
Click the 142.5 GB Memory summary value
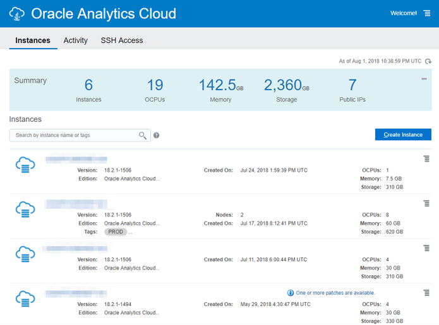point(221,85)
